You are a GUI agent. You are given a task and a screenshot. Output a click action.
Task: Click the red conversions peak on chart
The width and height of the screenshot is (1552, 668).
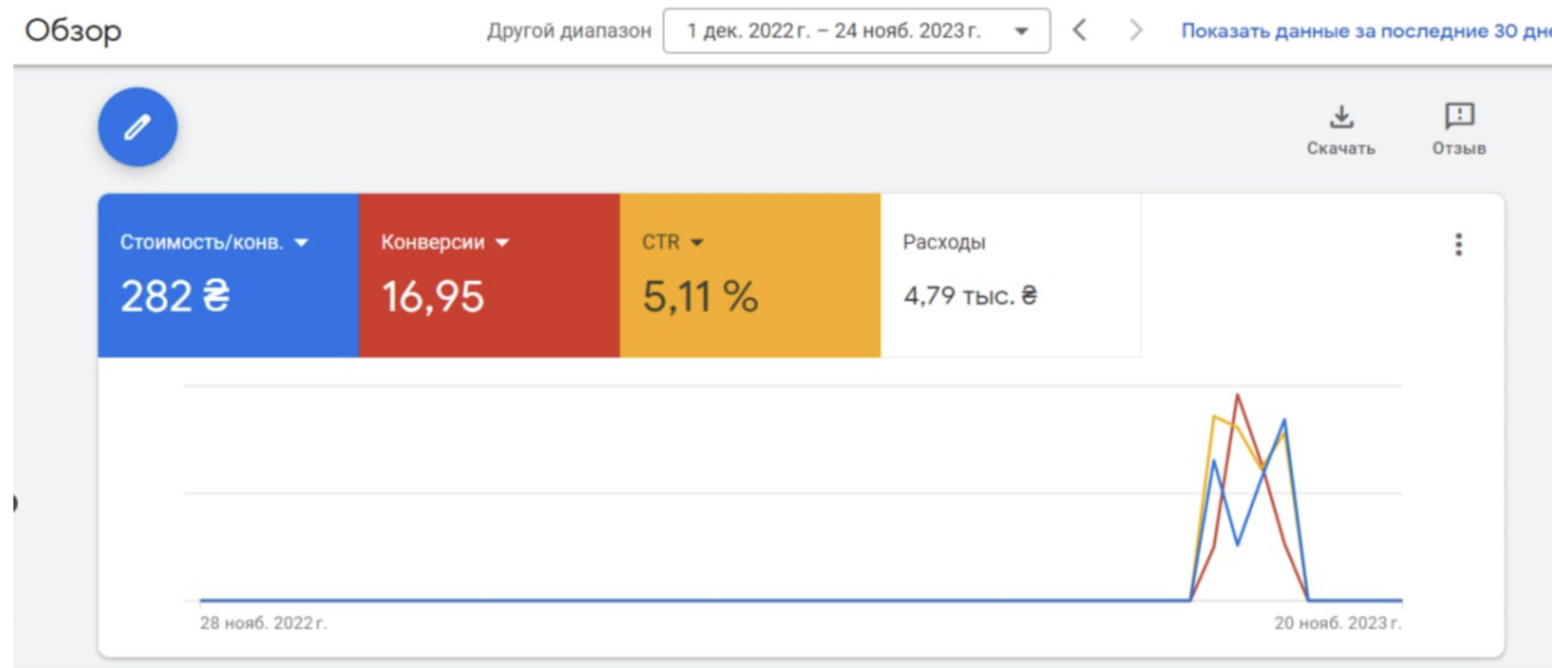tap(1237, 397)
